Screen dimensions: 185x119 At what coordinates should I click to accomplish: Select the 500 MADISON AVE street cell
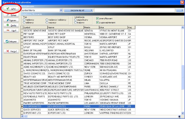114,67
